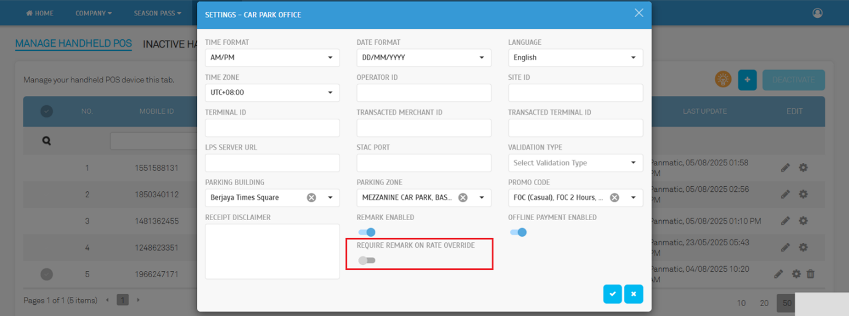Expand the Validation Type dropdown

point(575,163)
